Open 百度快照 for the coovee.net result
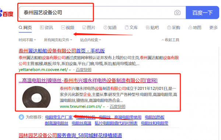The height and width of the screenshot is (140, 221). tap(84, 70)
